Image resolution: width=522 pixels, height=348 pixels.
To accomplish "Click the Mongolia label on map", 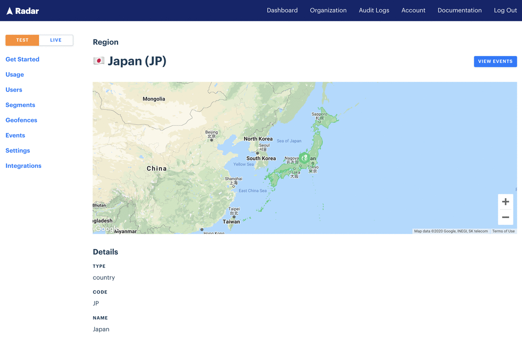I will (154, 99).
